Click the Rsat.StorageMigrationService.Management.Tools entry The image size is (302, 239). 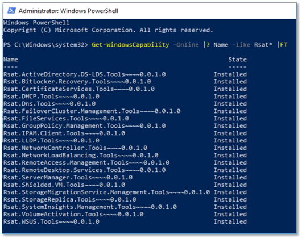click(107, 192)
